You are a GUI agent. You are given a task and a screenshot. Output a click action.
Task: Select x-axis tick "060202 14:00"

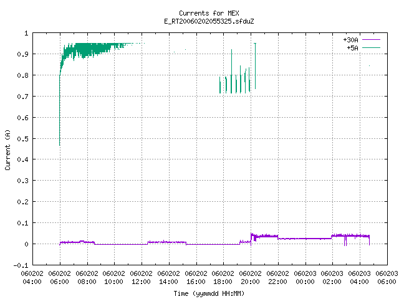[168, 278]
